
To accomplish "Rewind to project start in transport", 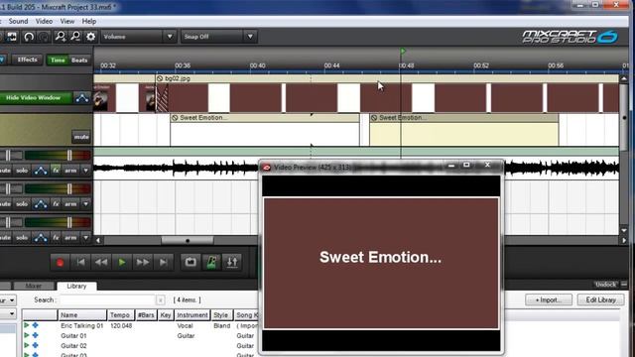I will click(x=80, y=263).
